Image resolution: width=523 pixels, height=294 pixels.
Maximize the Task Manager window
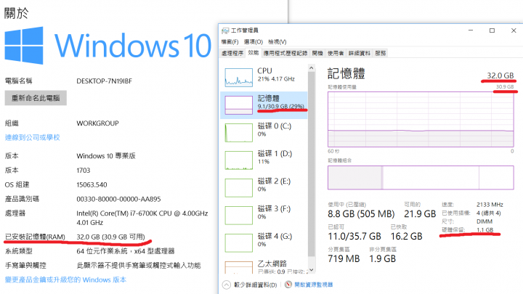(x=492, y=30)
